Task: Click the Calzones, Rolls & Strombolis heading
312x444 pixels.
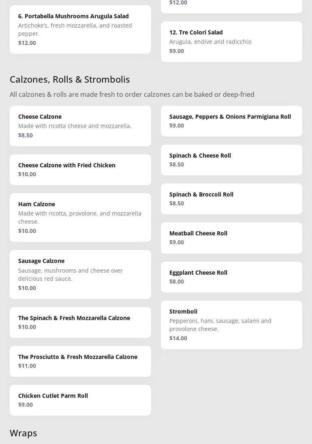Action: click(70, 79)
